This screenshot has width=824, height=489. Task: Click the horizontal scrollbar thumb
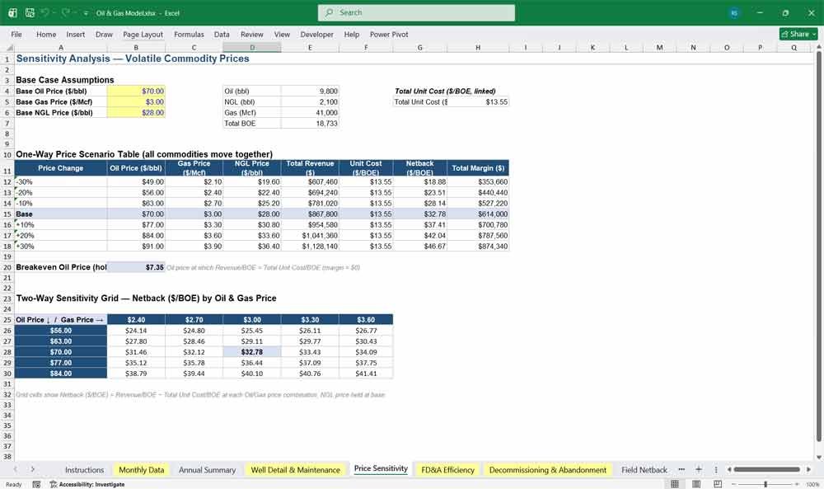[766, 469]
